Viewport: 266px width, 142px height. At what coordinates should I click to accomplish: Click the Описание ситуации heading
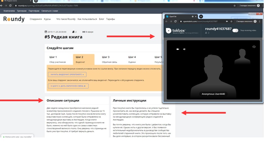coord(63,101)
